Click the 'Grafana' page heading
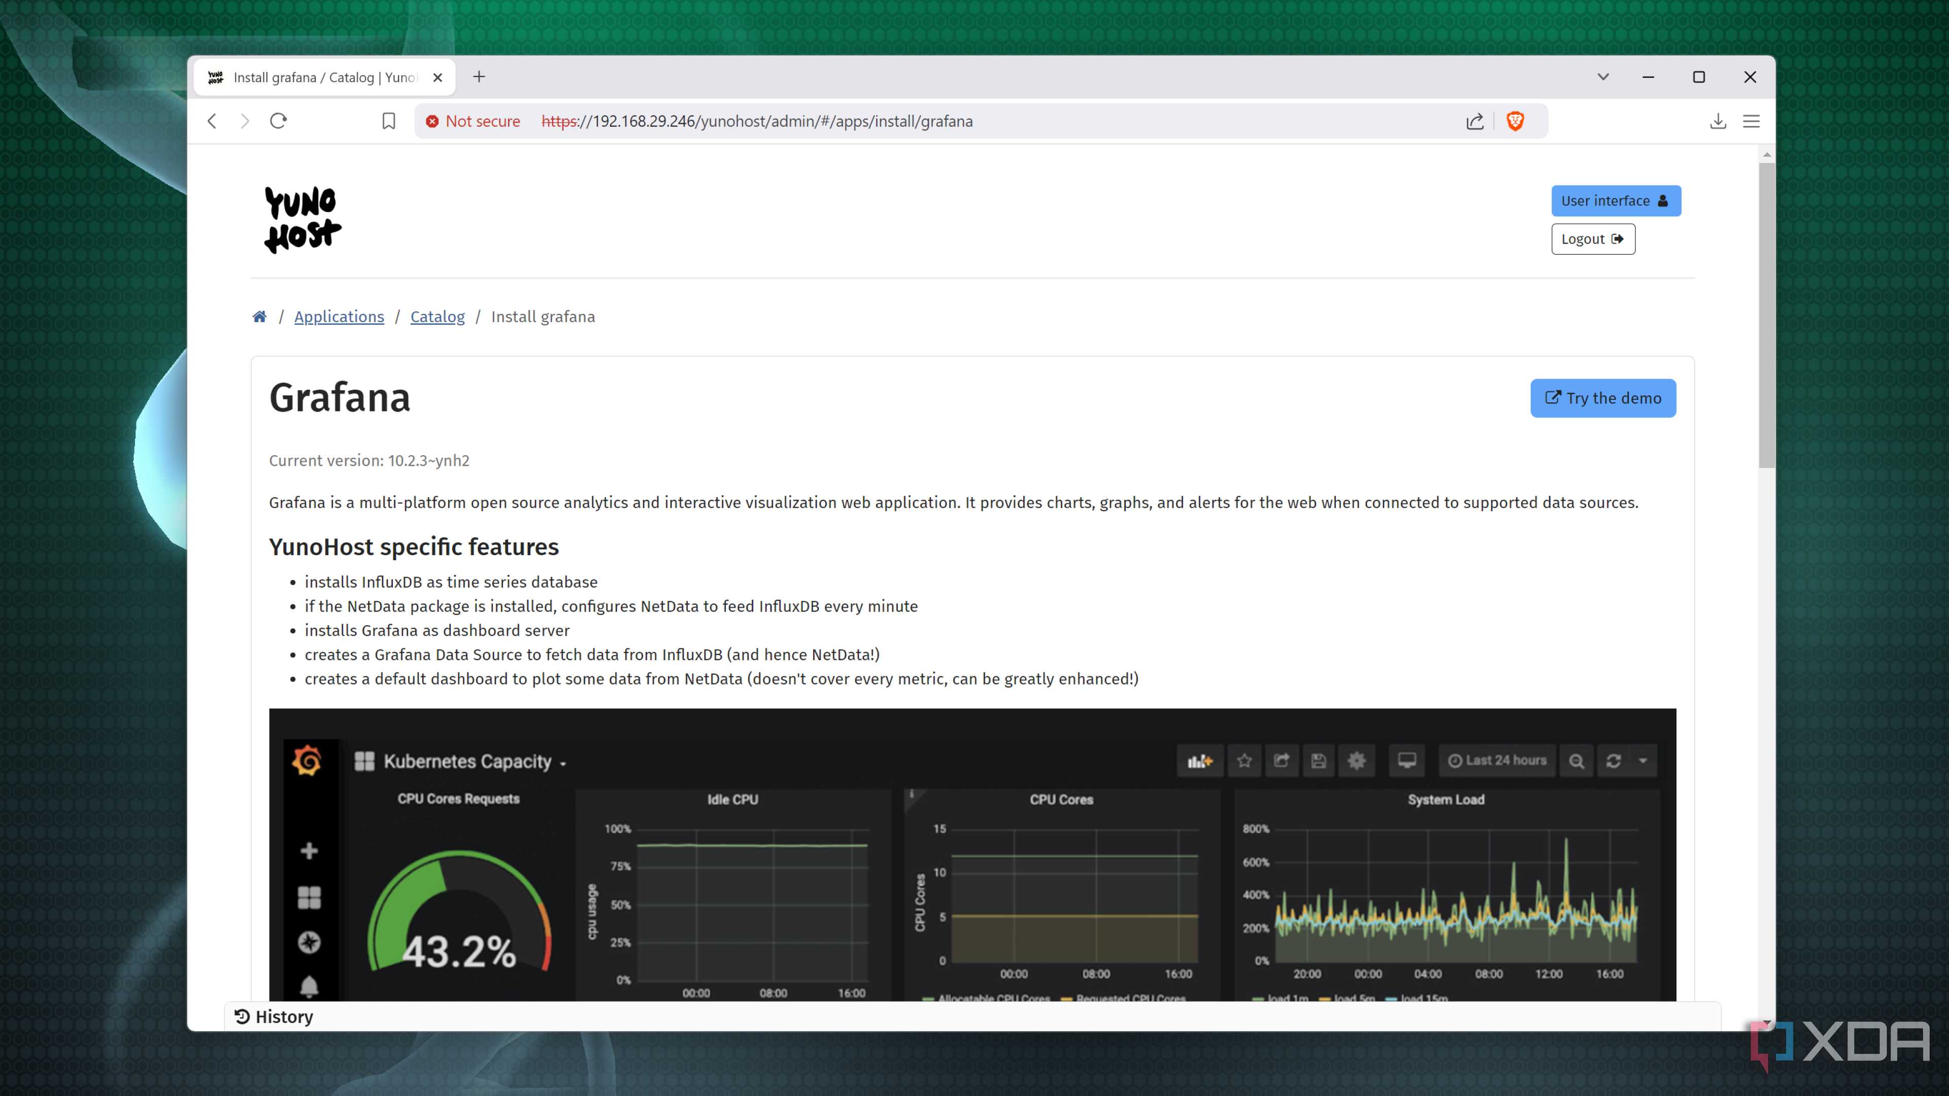The width and height of the screenshot is (1949, 1096). (x=340, y=397)
